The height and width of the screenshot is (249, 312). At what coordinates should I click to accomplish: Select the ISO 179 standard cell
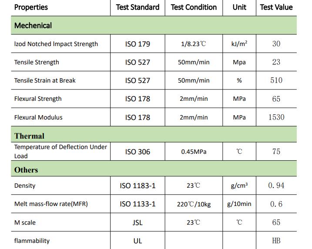point(138,44)
